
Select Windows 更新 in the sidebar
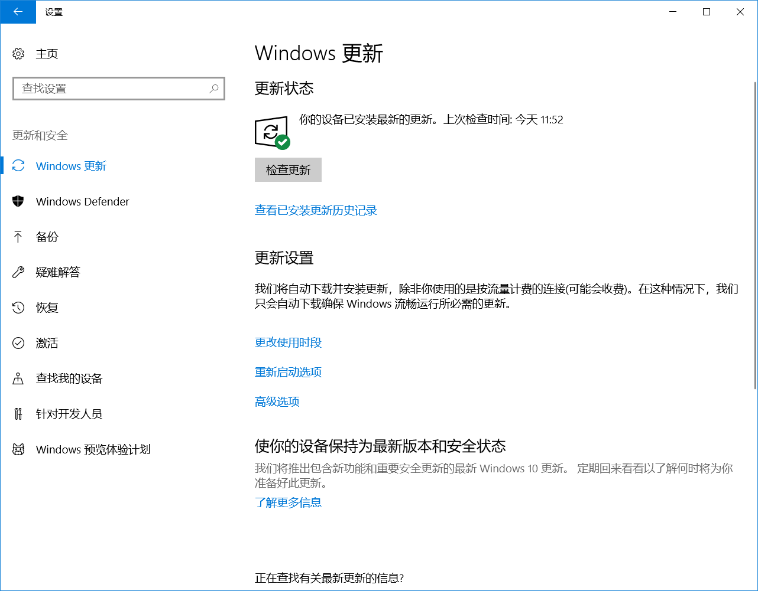pos(118,166)
